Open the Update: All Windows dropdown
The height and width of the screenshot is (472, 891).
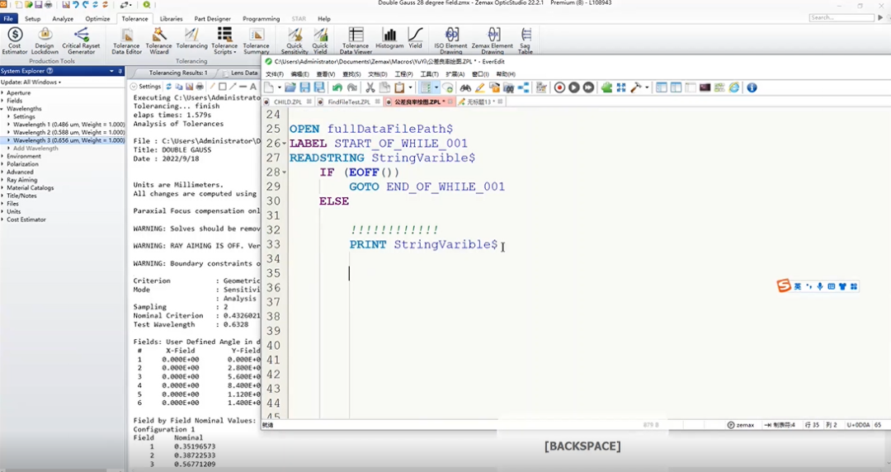31,82
